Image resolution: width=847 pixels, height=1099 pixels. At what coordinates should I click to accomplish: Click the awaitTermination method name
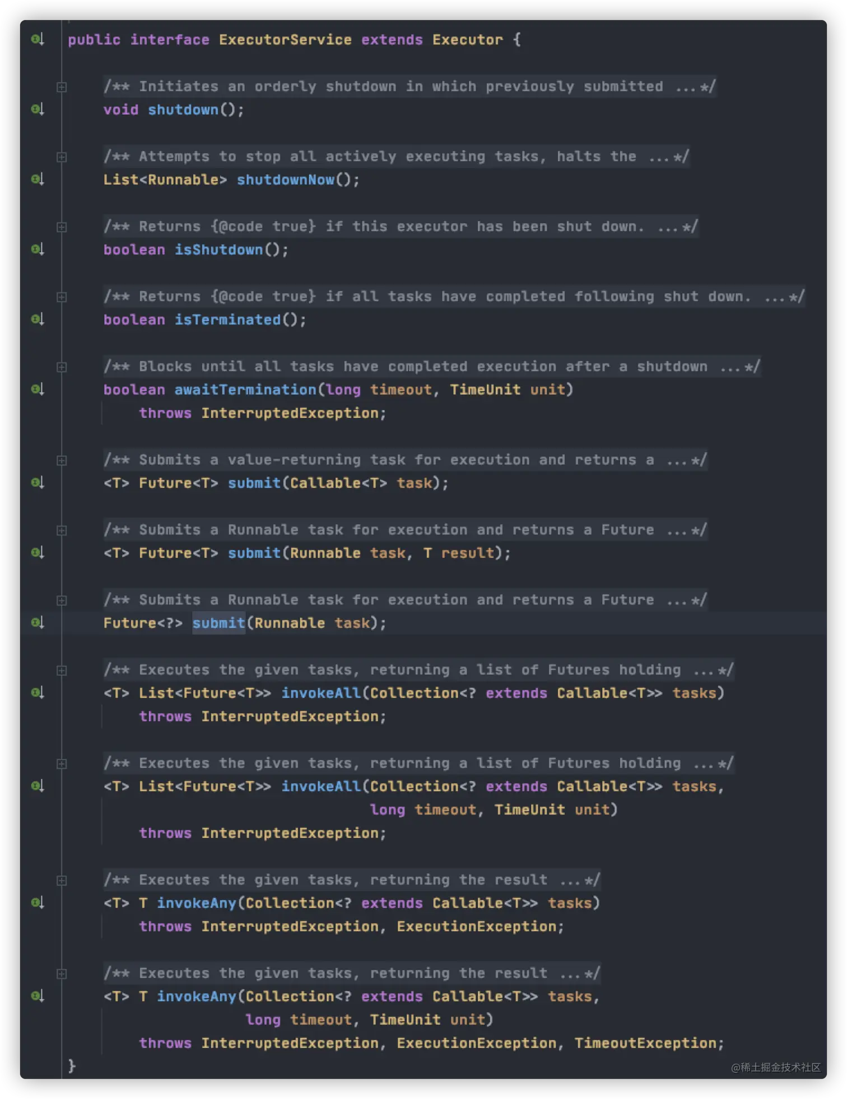pos(245,390)
